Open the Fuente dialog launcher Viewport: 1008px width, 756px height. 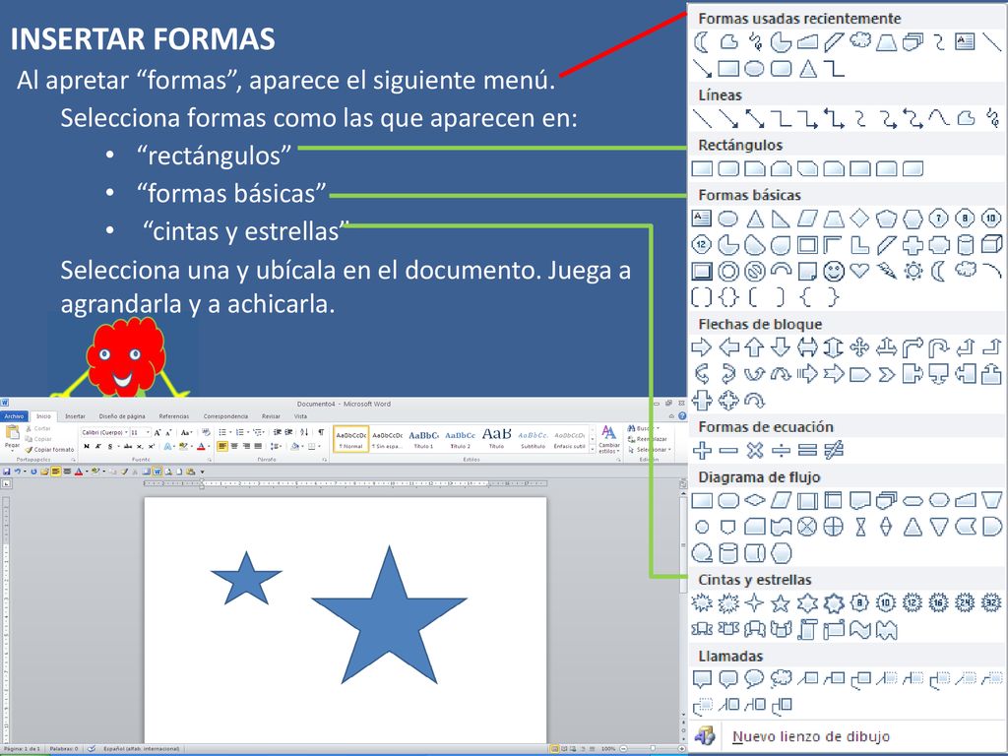(x=208, y=460)
